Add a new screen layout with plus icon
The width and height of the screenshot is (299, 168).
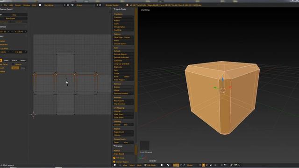(65, 5)
